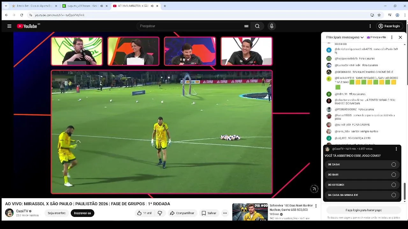Open chat options three-dot menu
The width and height of the screenshot is (408, 229).
(x=392, y=37)
